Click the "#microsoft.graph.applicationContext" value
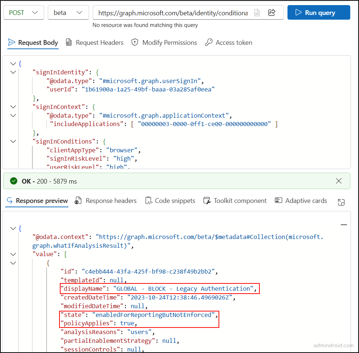The image size is (359, 353). (x=164, y=115)
